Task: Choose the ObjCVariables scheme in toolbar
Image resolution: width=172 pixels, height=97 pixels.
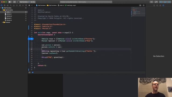Action: tap(23, 2)
